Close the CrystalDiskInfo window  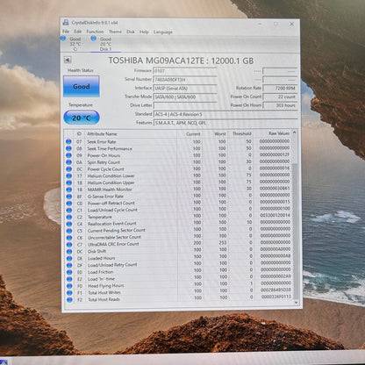pos(291,24)
